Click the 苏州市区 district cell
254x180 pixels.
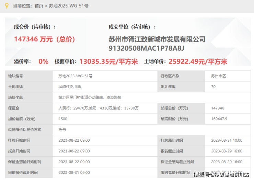pyautogui.click(x=219, y=76)
